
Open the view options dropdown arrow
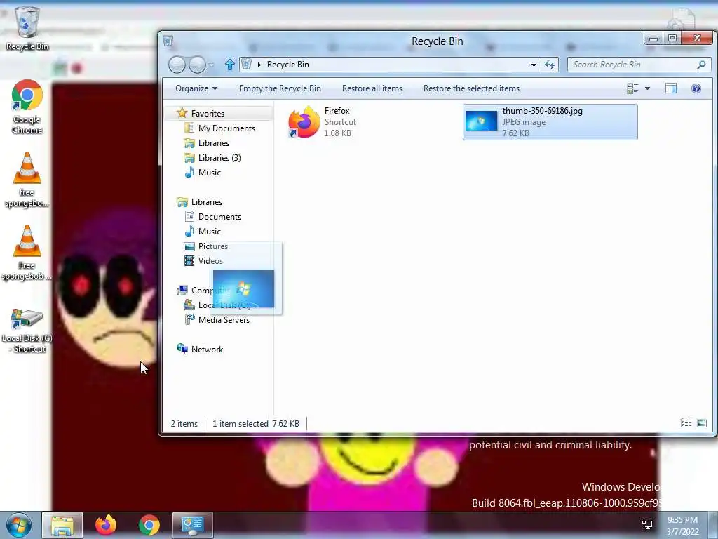click(647, 88)
